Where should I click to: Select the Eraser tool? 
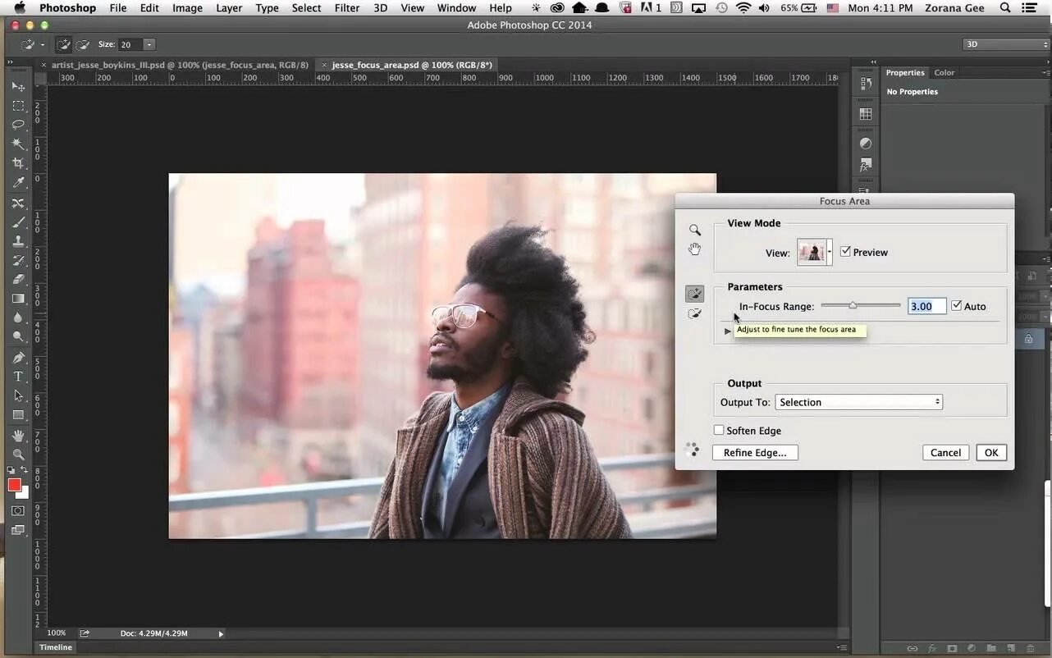(18, 279)
